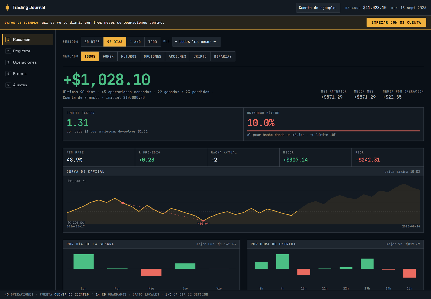
Task: Click the MEDIA POR OPERACIÓN value +$22.85
Action: 392,97
